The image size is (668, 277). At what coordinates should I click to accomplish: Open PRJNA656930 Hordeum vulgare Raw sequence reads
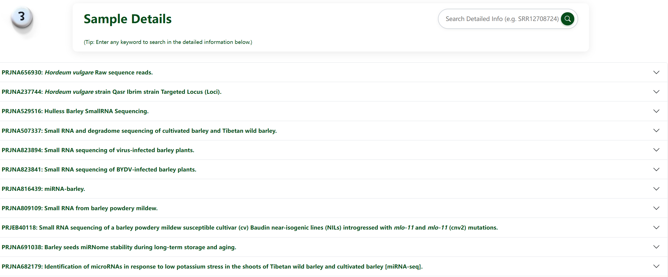[x=77, y=73]
